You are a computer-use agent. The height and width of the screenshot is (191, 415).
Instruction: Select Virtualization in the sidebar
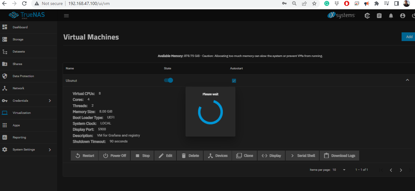(x=28, y=113)
